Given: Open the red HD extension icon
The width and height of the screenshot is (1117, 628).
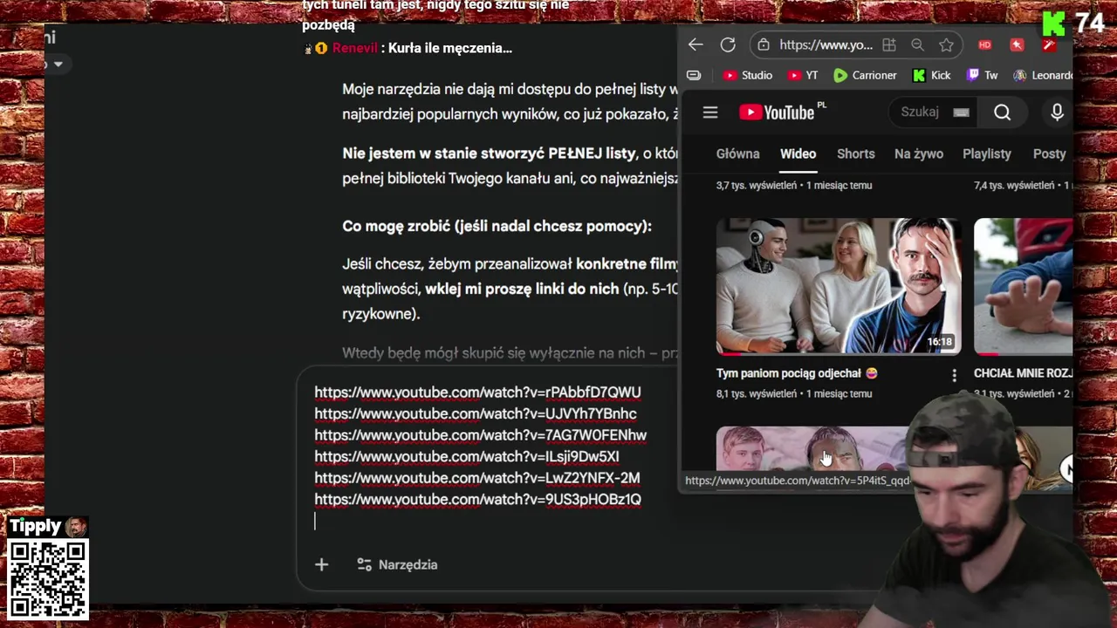Looking at the screenshot, I should pos(984,45).
